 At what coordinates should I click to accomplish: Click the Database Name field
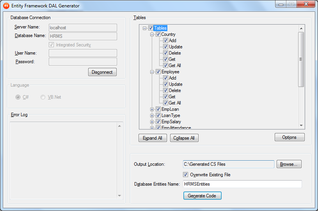83,36
